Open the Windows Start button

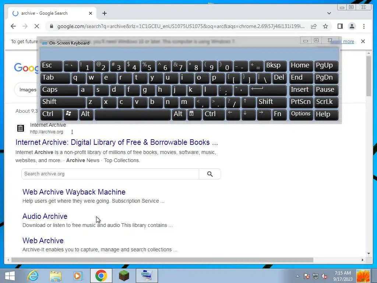10,276
